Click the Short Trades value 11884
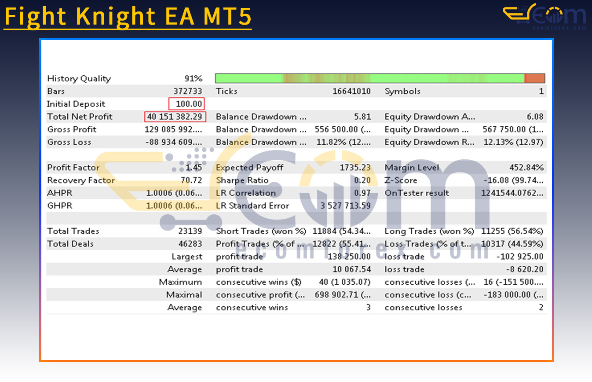592x382 pixels. pos(342,232)
